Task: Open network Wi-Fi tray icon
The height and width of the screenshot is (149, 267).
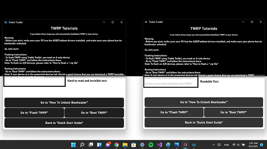Action: tap(234, 145)
